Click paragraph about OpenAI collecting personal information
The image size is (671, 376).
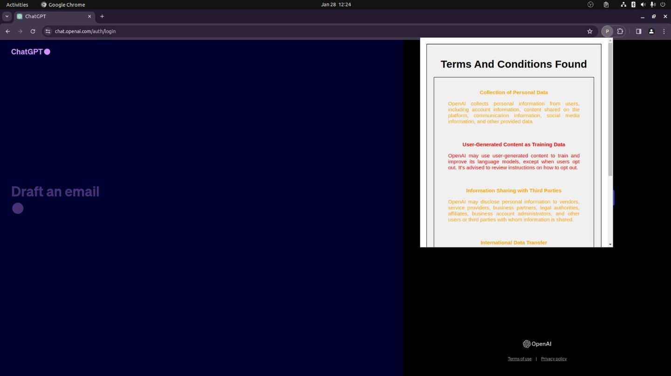click(514, 113)
